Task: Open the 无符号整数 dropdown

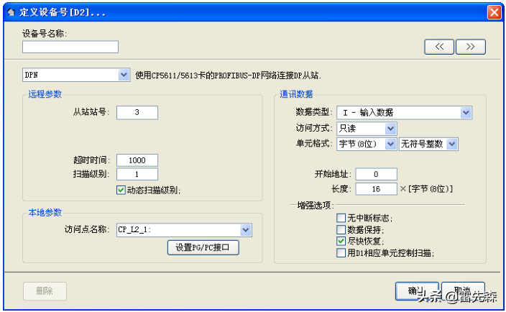Action: pos(452,144)
